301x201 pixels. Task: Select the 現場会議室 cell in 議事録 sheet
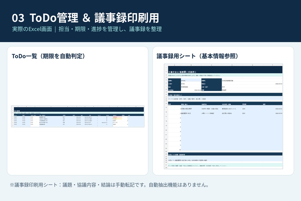[x=191, y=87]
